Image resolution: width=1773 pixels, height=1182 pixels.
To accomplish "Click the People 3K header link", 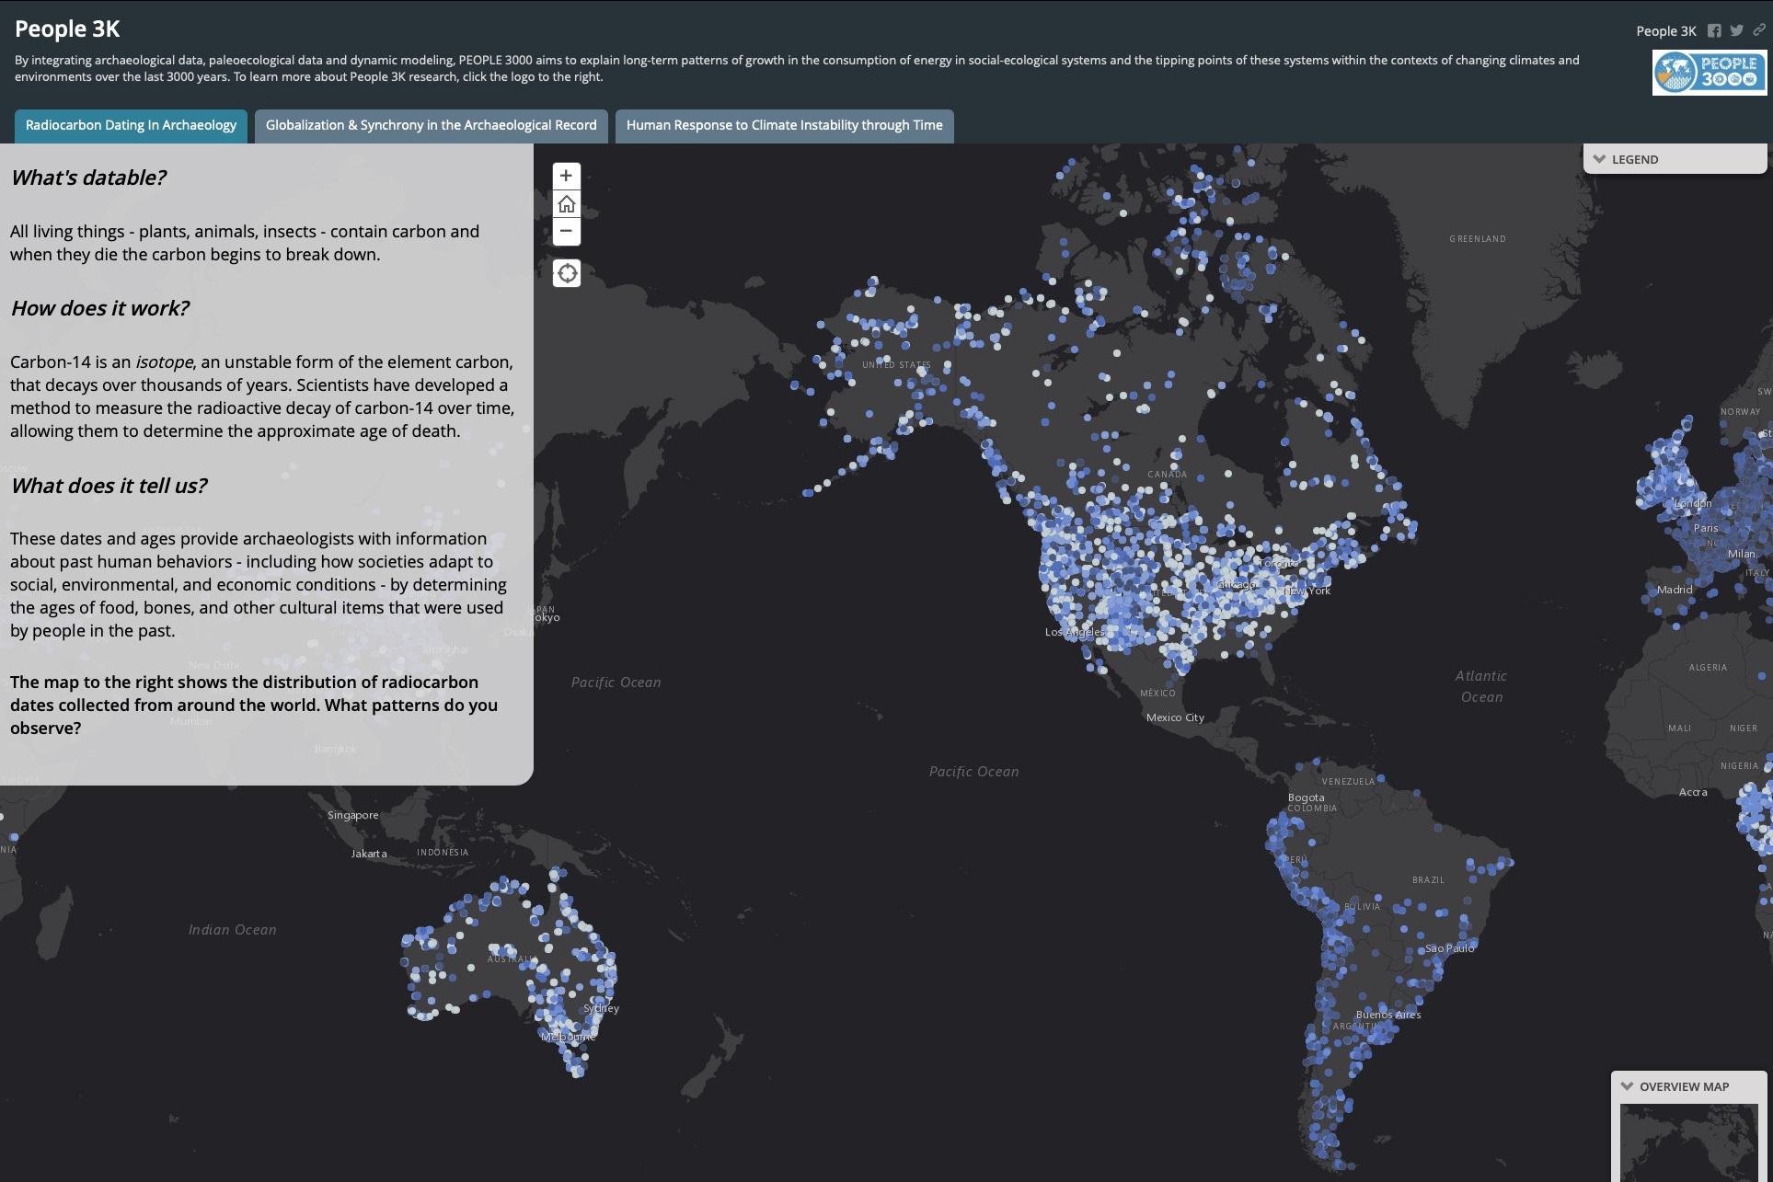I will tap(1665, 31).
